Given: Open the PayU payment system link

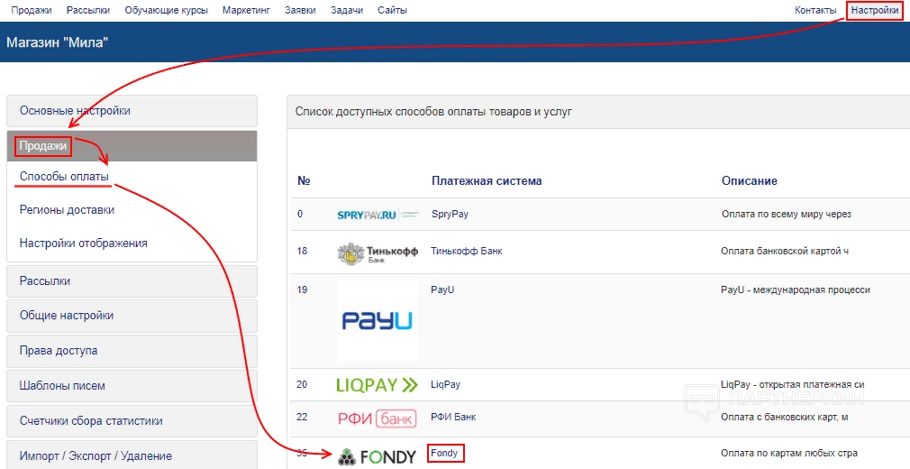Looking at the screenshot, I should coord(442,290).
